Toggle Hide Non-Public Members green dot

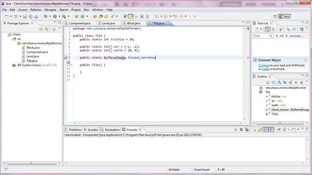296,82
